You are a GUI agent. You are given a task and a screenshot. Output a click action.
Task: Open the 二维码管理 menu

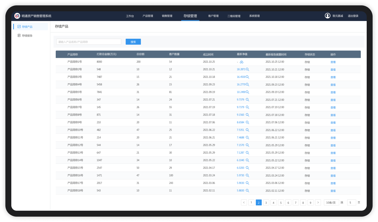[234, 16]
